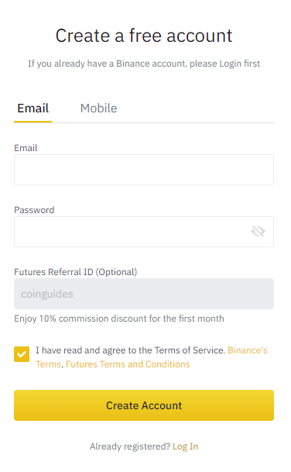Click the 10% commission discount note
The image size is (291, 472).
pyautogui.click(x=119, y=319)
